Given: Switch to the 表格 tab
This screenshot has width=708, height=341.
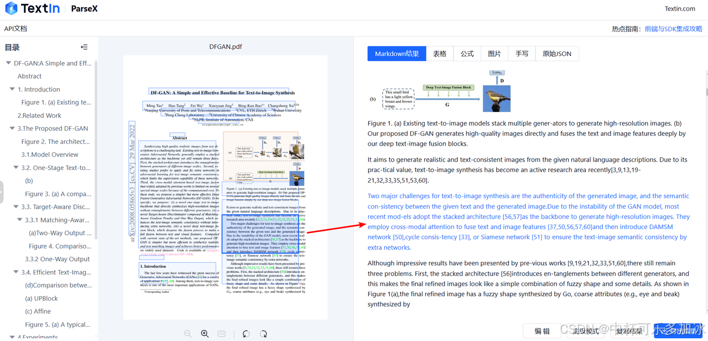Looking at the screenshot, I should tap(440, 54).
